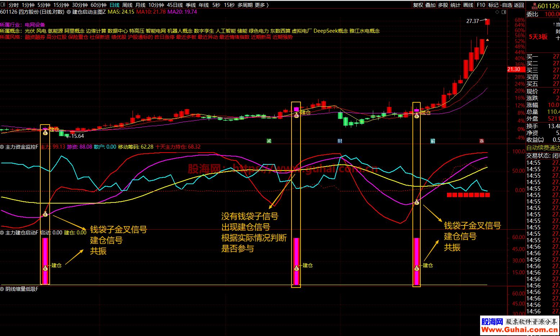Show more periods via 更多 arrow
The image size is (560, 336).
(262, 5)
